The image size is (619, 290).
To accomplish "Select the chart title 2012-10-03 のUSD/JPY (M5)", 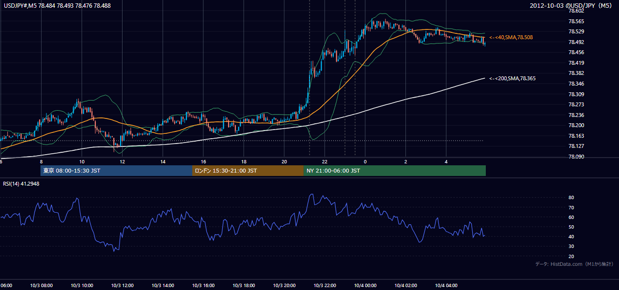I will tap(572, 6).
